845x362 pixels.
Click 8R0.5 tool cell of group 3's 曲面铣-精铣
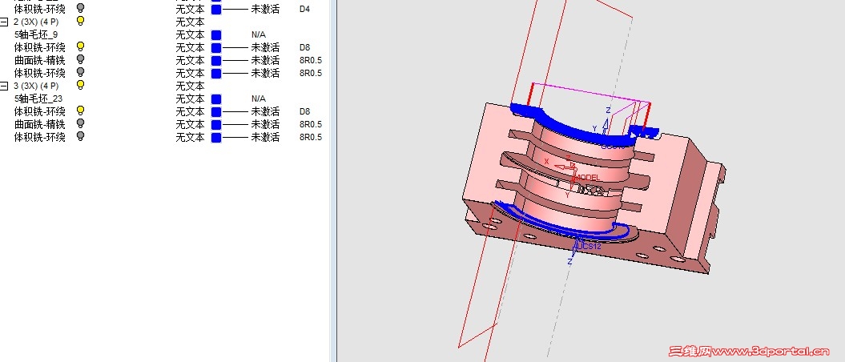tap(311, 124)
